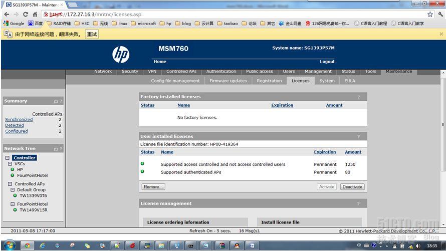Click the Activate button
The image size is (446, 251).
click(x=327, y=187)
